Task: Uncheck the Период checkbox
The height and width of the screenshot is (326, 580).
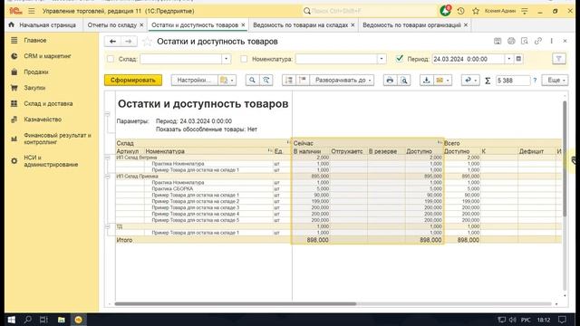Action: pos(400,58)
